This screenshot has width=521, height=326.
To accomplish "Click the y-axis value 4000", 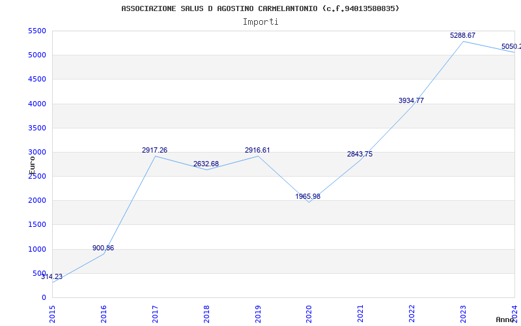I will (37, 104).
